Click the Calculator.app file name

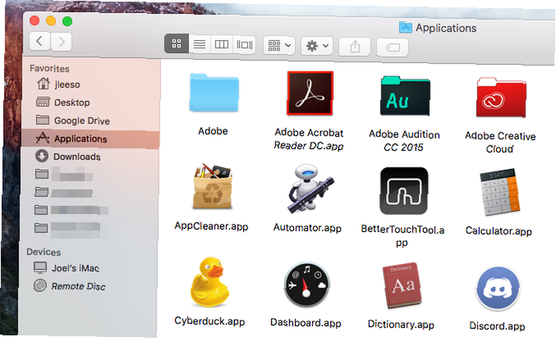click(x=499, y=231)
